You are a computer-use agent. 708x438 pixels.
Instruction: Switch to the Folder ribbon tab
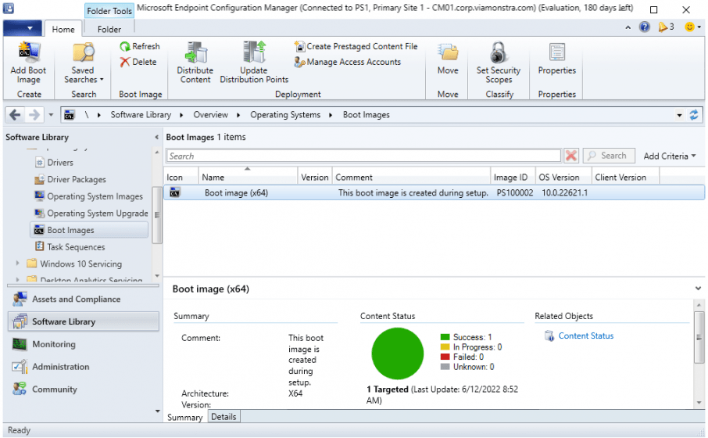click(x=109, y=30)
